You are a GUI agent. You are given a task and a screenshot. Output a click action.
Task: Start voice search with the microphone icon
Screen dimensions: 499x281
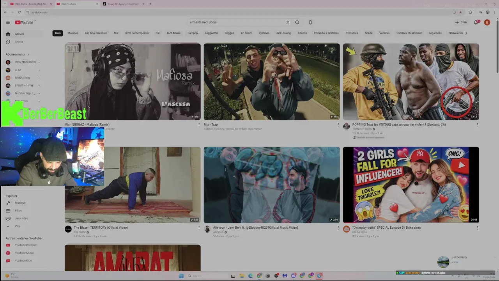tap(310, 22)
